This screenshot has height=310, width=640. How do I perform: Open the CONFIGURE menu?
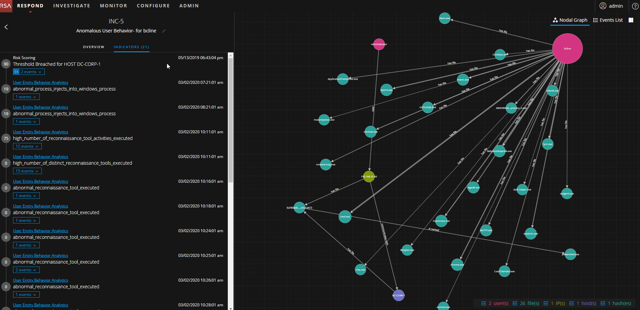[153, 6]
